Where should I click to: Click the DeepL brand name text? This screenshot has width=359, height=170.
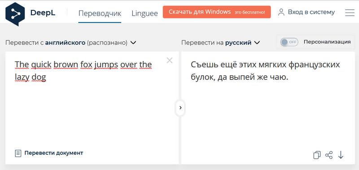(x=43, y=13)
